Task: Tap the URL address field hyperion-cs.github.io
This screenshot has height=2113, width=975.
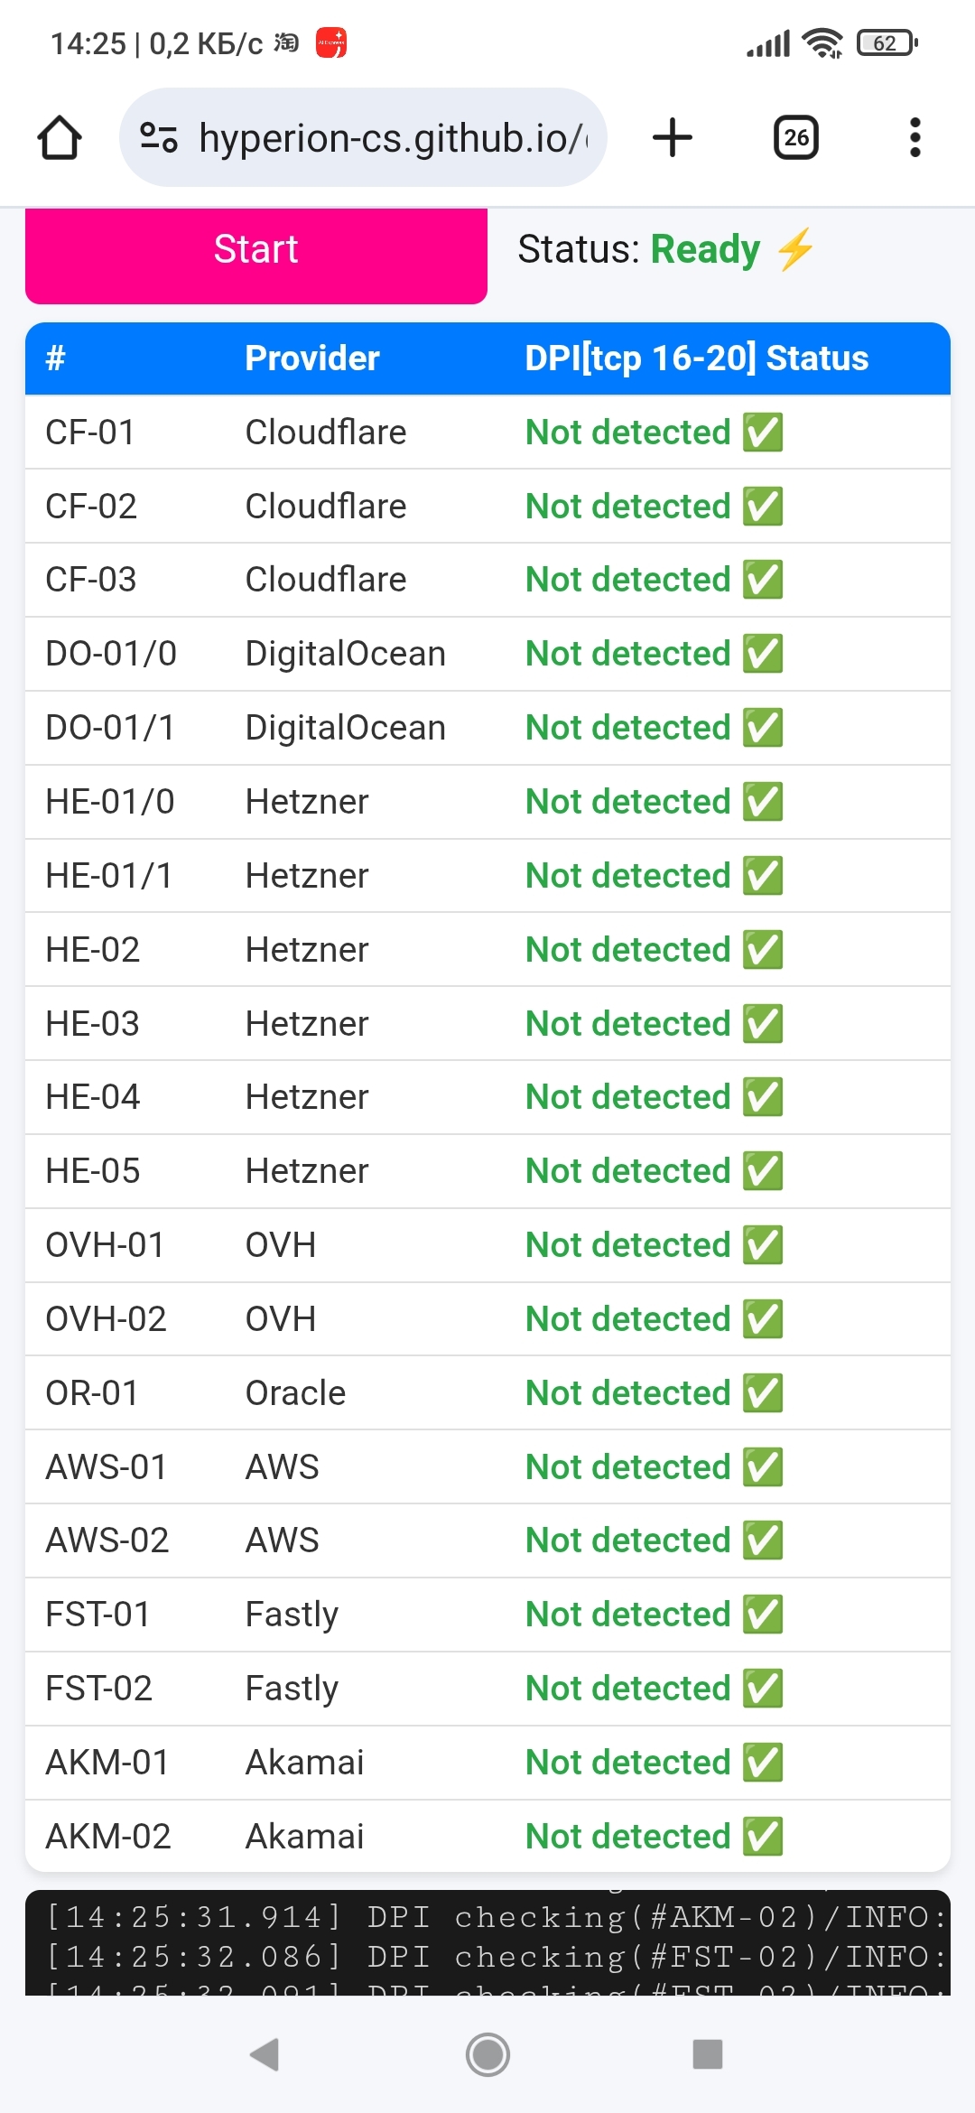Action: 393,138
